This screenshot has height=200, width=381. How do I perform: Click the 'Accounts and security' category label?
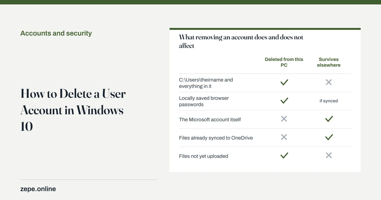[x=56, y=33]
